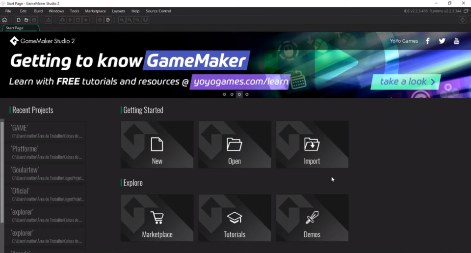Image resolution: width=471 pixels, height=253 pixels.
Task: Click the YoYo Games link
Action: [404, 41]
